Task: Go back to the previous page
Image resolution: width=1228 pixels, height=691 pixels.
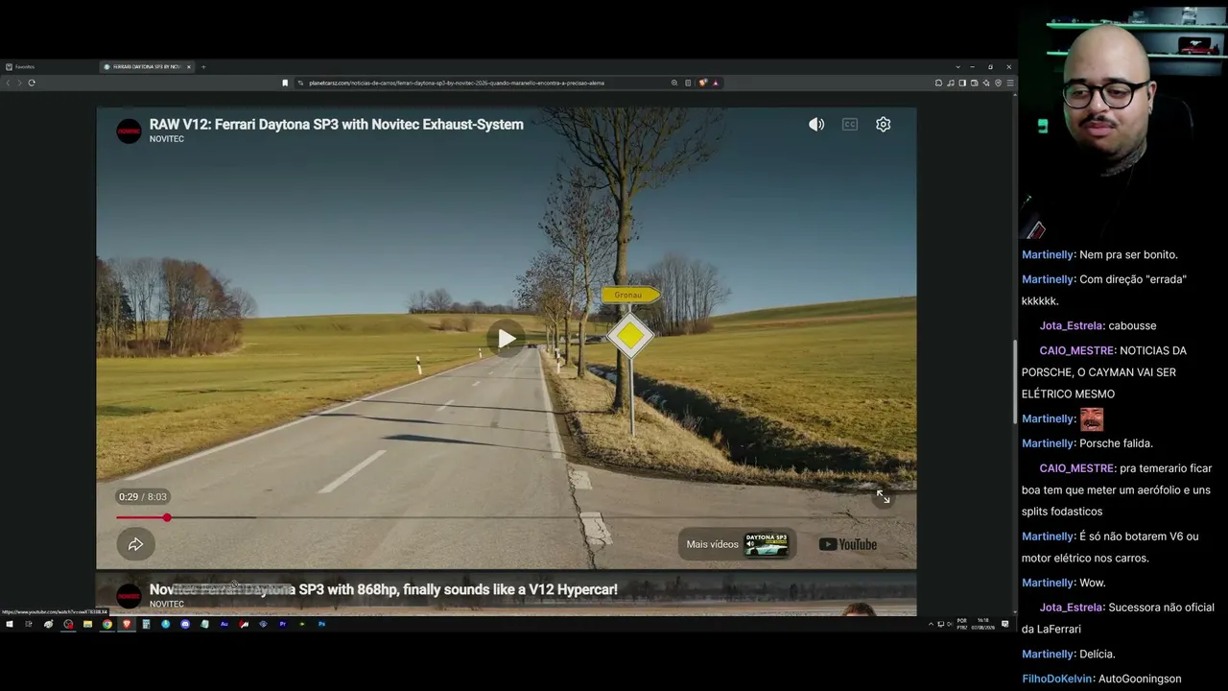Action: pos(8,83)
